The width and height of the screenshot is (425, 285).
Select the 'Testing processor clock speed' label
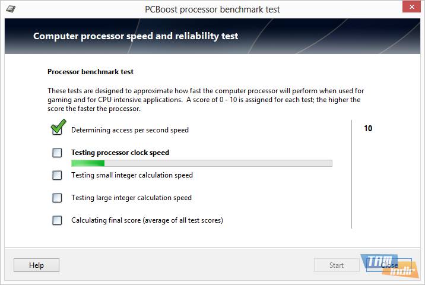click(120, 153)
